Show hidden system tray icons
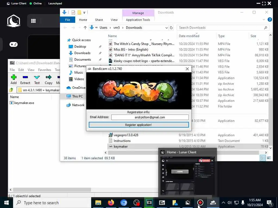The image size is (278, 208). [x=223, y=203]
